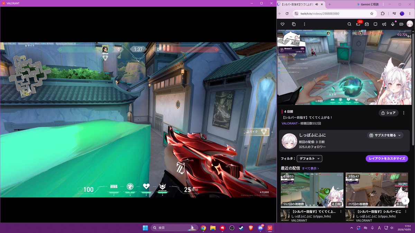Expand the サブスクを贈る dropdown
Viewport: 415px width, 233px height.
[385, 135]
